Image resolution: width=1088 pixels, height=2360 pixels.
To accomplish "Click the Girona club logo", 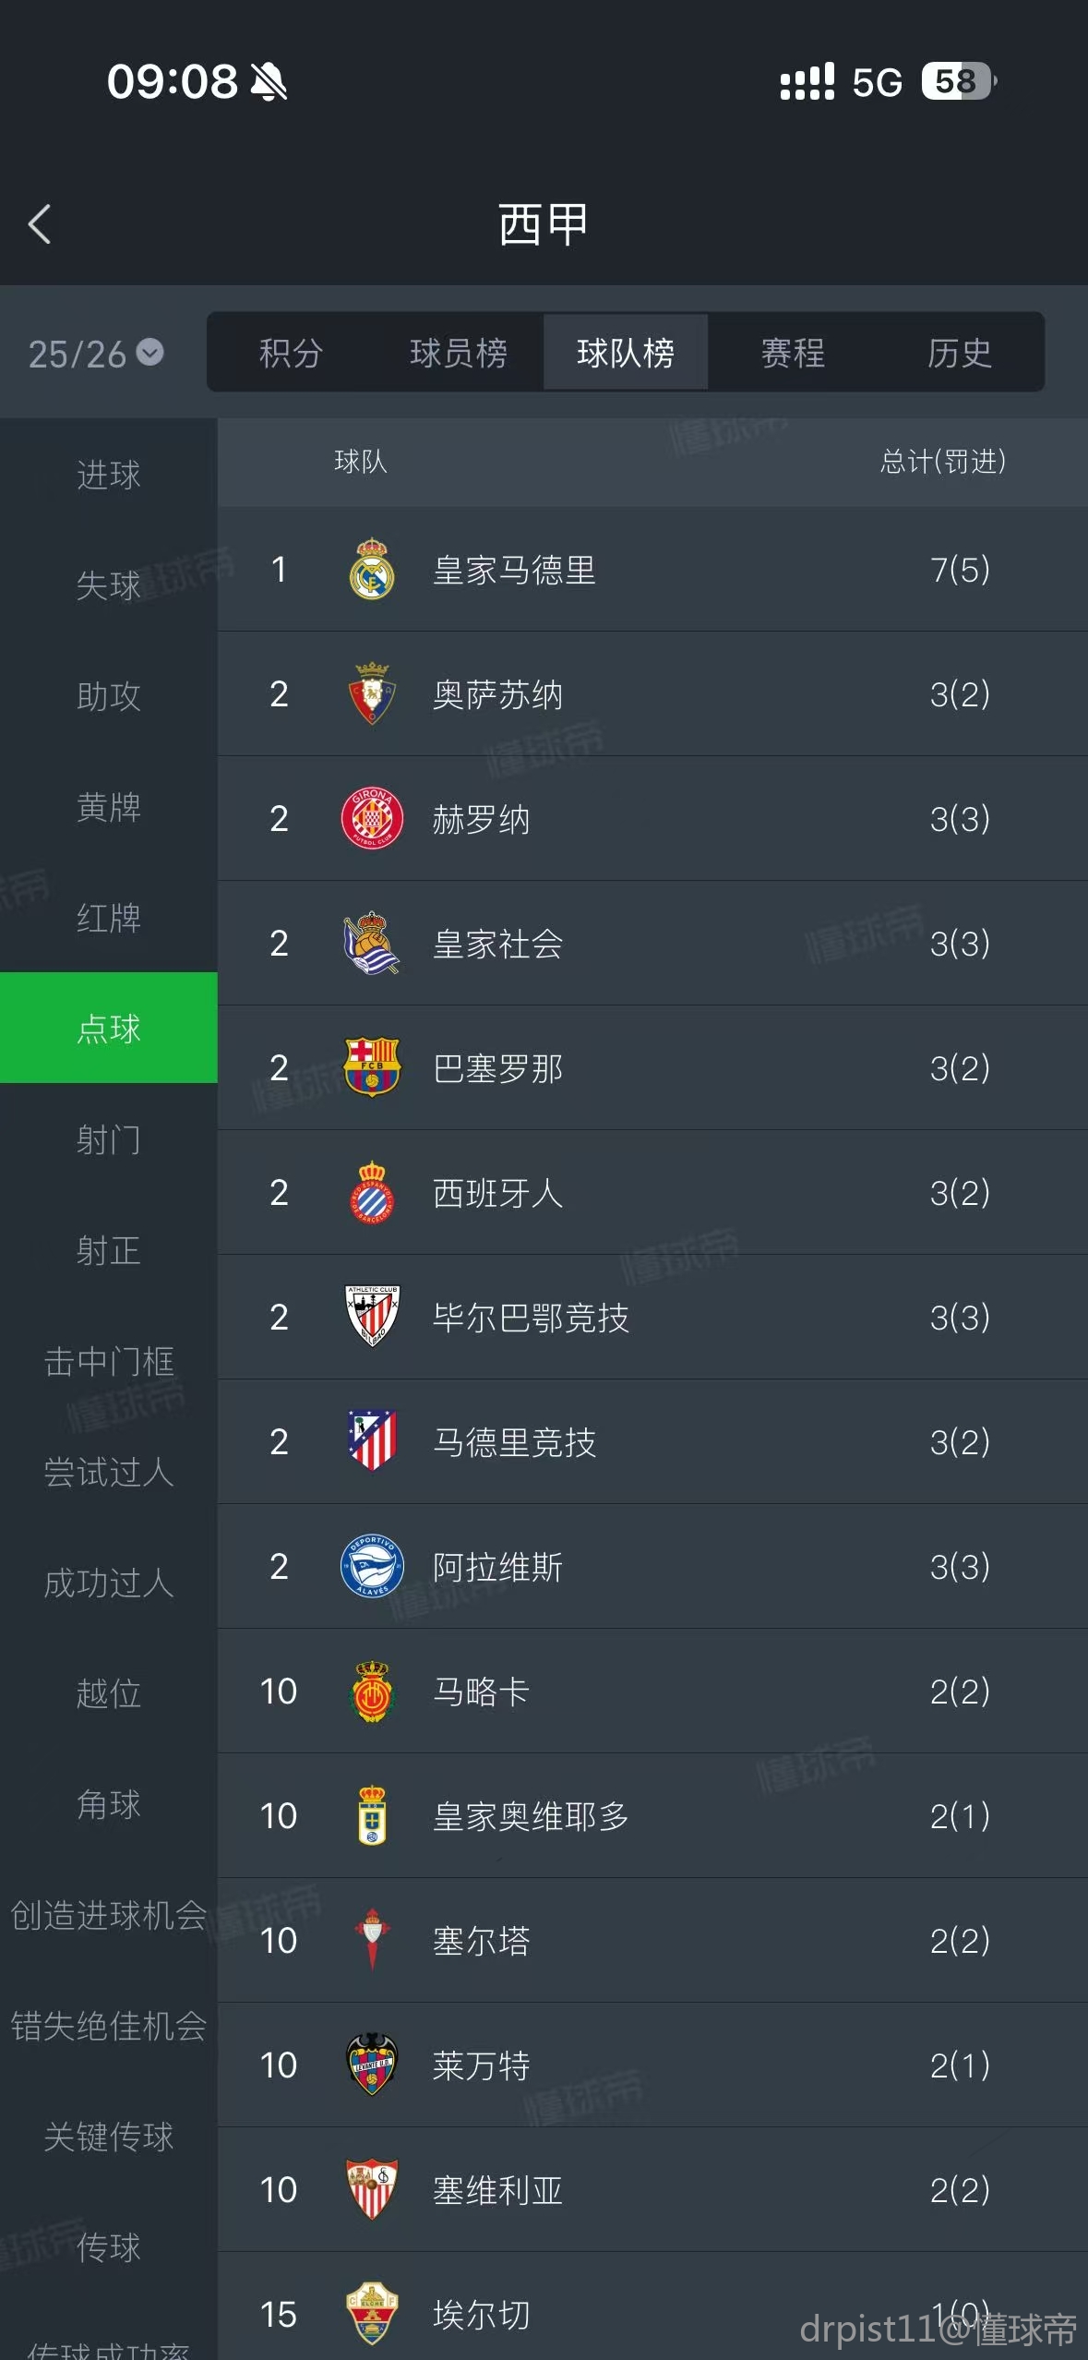I will coord(372,819).
